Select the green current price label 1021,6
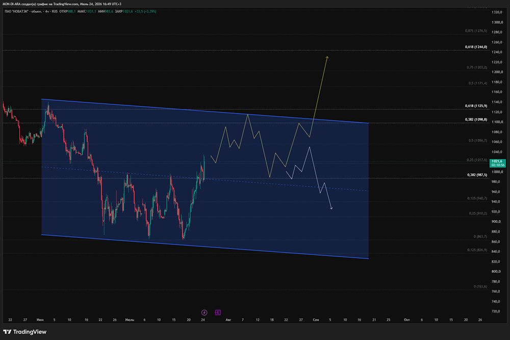The width and height of the screenshot is (510, 340). tap(498, 163)
